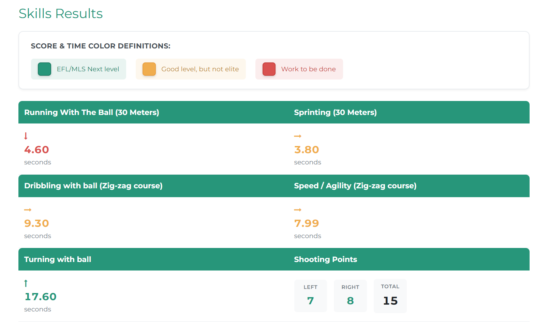Click the orange arrow above 9.30 dribbling time
The width and height of the screenshot is (548, 336).
tap(28, 210)
